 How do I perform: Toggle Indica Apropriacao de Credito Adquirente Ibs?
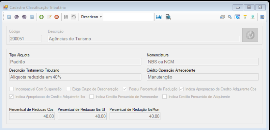(x=11, y=97)
